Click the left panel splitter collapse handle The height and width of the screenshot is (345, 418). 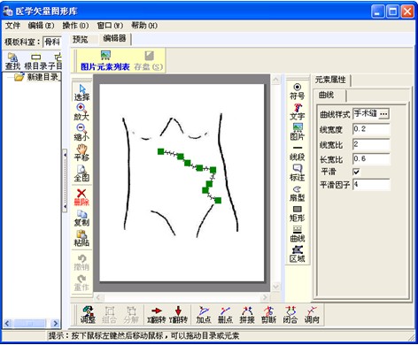65,180
